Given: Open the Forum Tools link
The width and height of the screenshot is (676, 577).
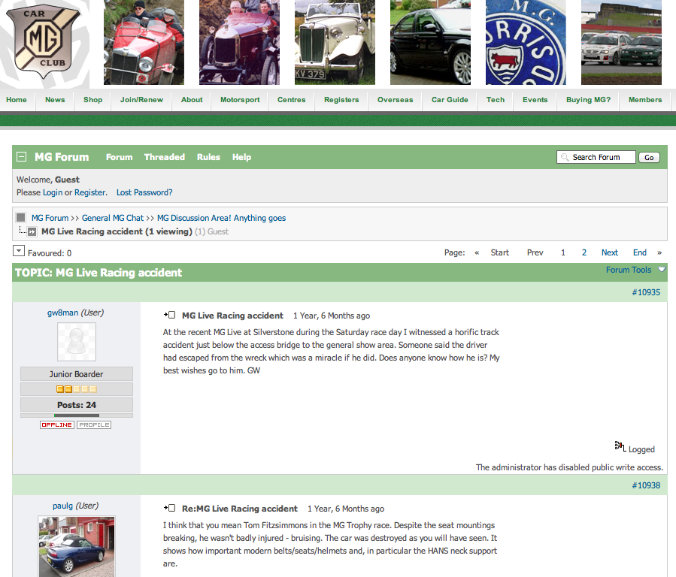Looking at the screenshot, I should (x=629, y=270).
